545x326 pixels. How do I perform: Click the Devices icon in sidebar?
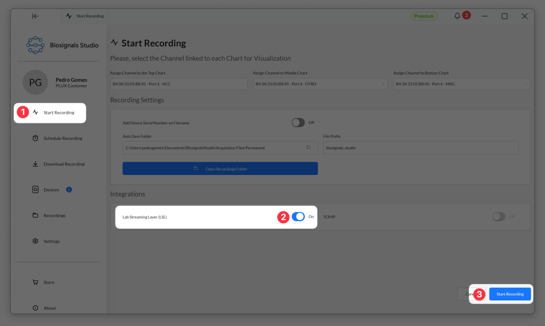36,189
